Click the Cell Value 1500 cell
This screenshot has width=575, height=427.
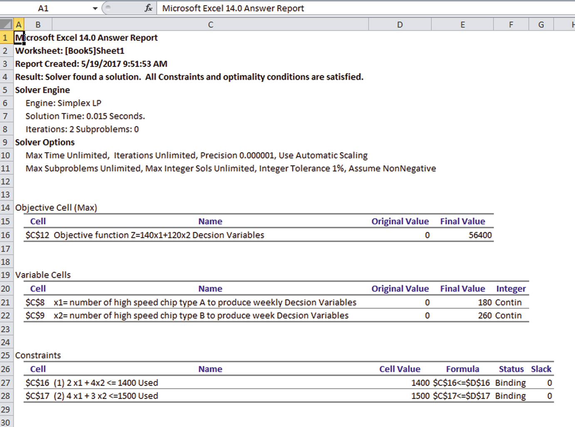(x=400, y=396)
